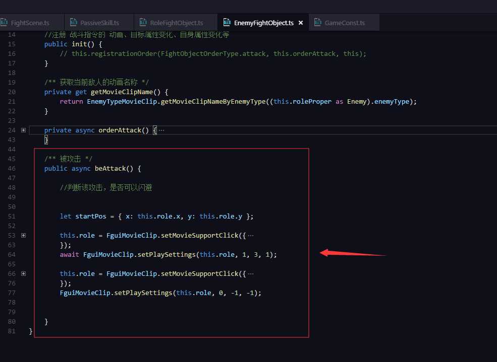This screenshot has height=362, width=497.
Task: Click folded ellipsis on line 66
Action: click(251, 274)
